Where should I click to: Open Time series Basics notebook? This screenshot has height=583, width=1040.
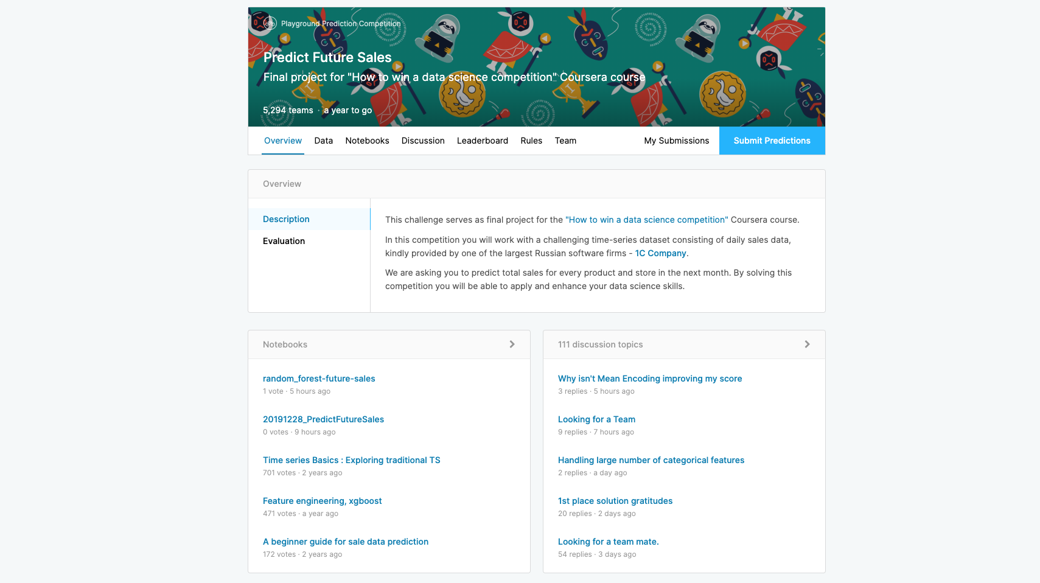pos(351,460)
